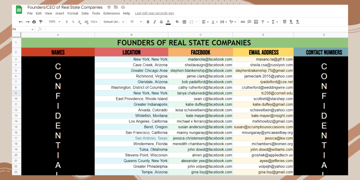Print the spreadsheet
Image resolution: width=360 pixels, height=180 pixels.
(x=34, y=22)
